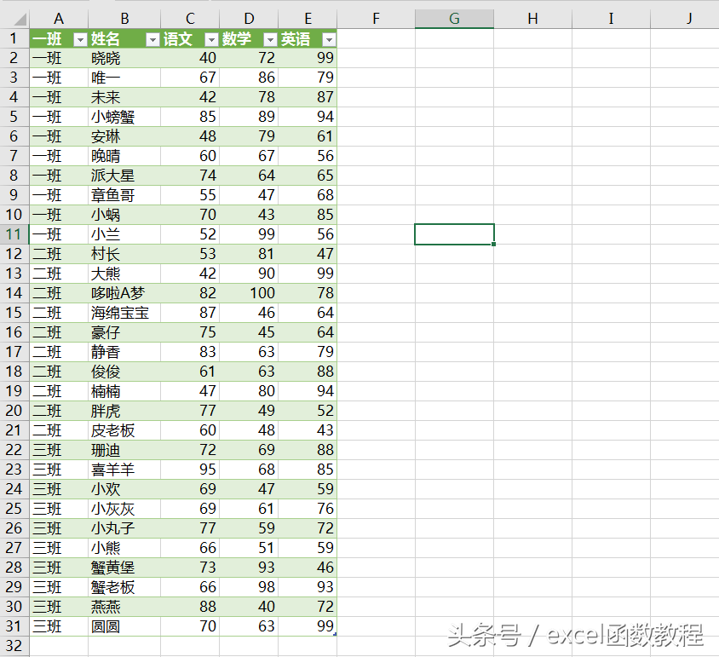Click the cell containing 派大星
719x657 pixels.
124,176
